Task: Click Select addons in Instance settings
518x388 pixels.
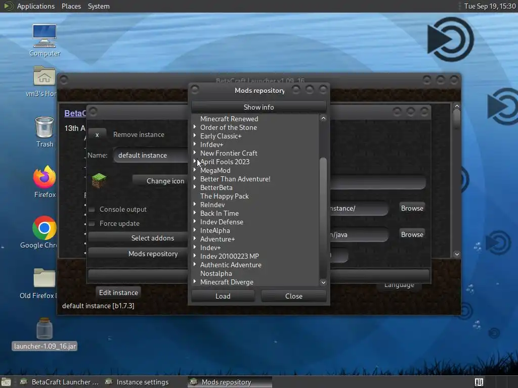Action: pos(138,238)
